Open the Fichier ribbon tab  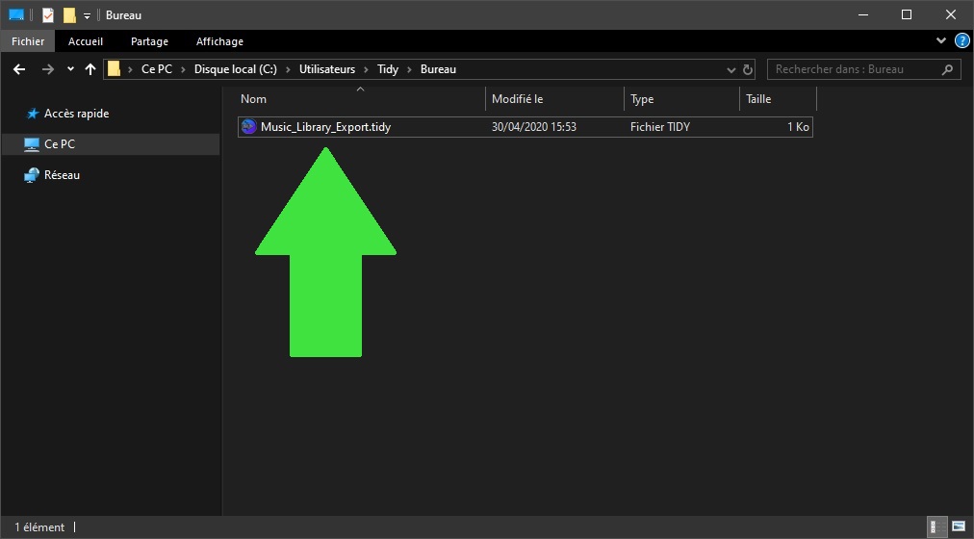click(28, 41)
